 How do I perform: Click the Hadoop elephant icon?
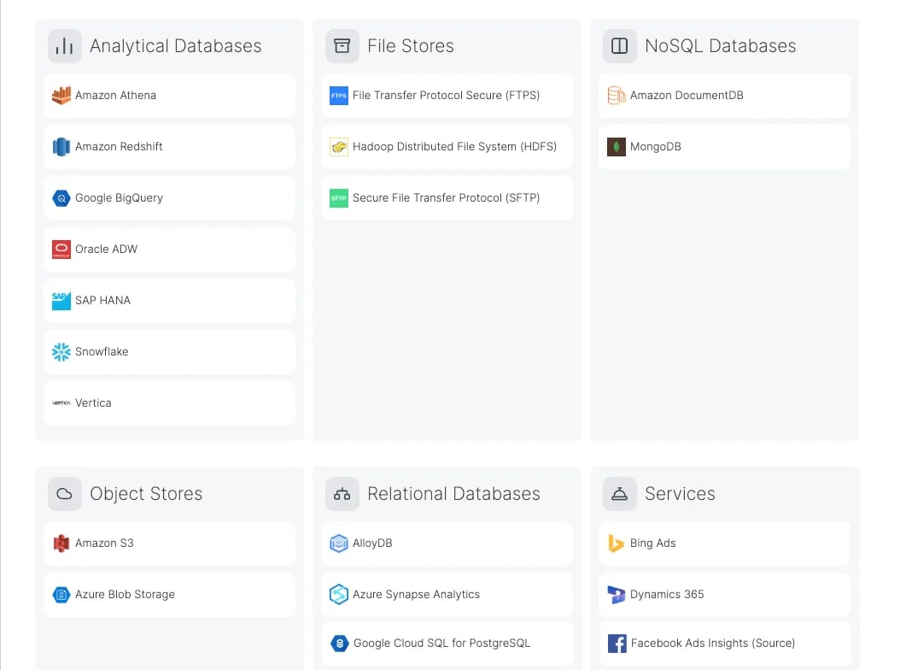(339, 147)
